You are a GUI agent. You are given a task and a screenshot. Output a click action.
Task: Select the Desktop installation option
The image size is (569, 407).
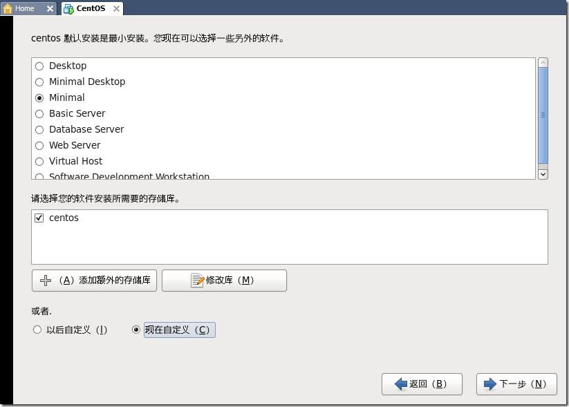point(39,66)
